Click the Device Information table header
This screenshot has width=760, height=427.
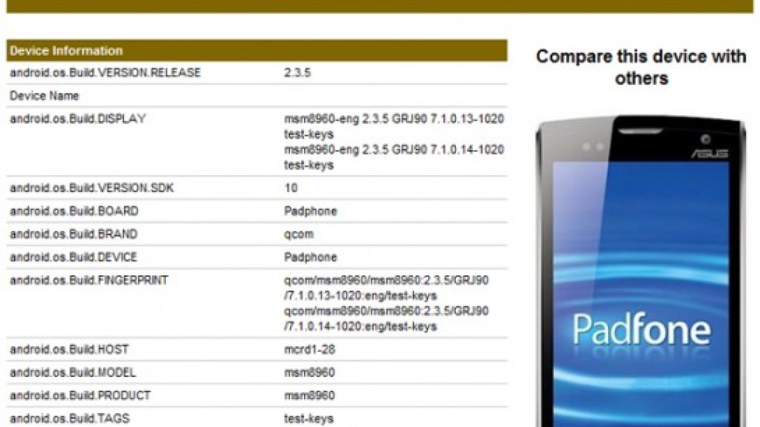(x=66, y=51)
